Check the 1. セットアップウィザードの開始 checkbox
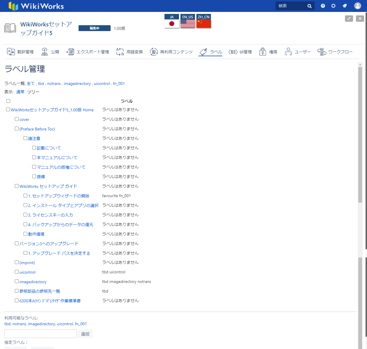This screenshot has height=349, width=367. click(26, 195)
